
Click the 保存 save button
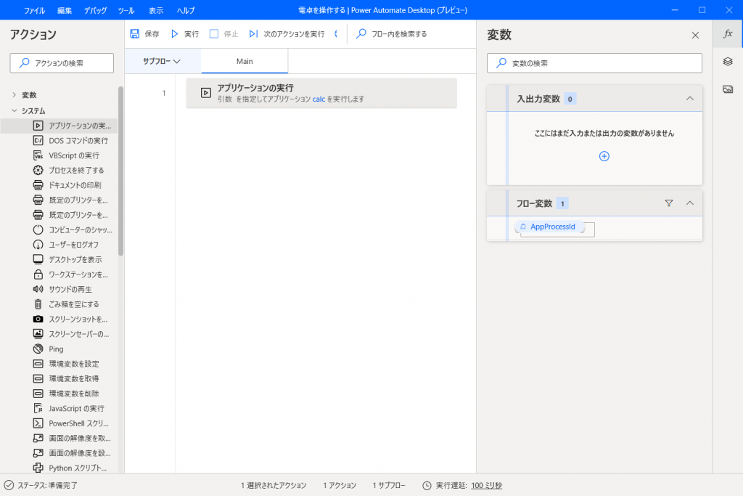[x=145, y=33]
